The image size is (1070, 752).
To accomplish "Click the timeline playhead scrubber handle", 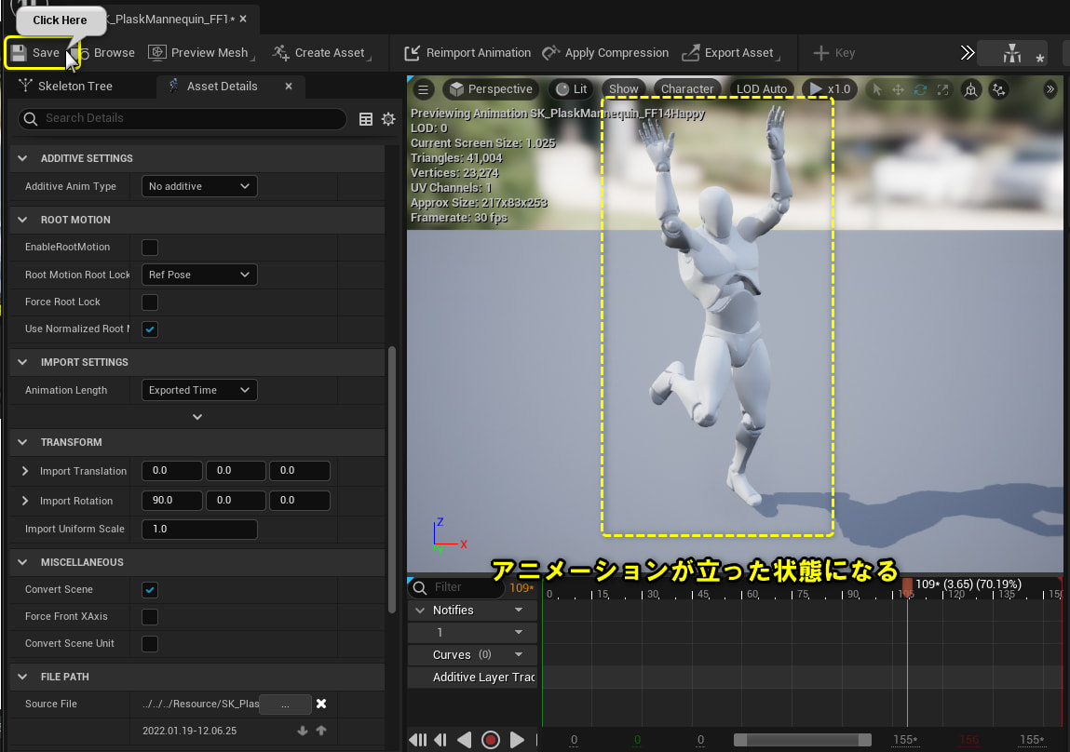I will coord(907,586).
